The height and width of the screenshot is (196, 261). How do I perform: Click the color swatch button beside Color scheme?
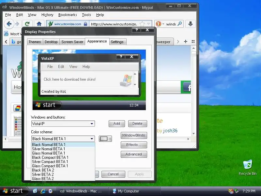pyautogui.click(x=105, y=139)
